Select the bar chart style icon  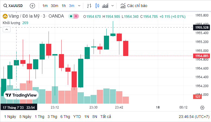click(89, 5)
